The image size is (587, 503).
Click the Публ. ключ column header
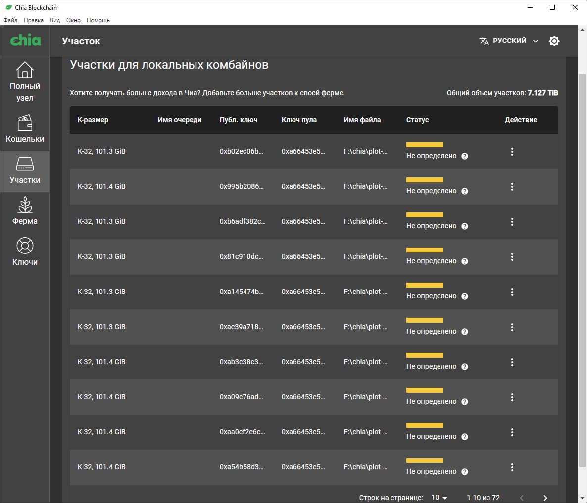239,120
